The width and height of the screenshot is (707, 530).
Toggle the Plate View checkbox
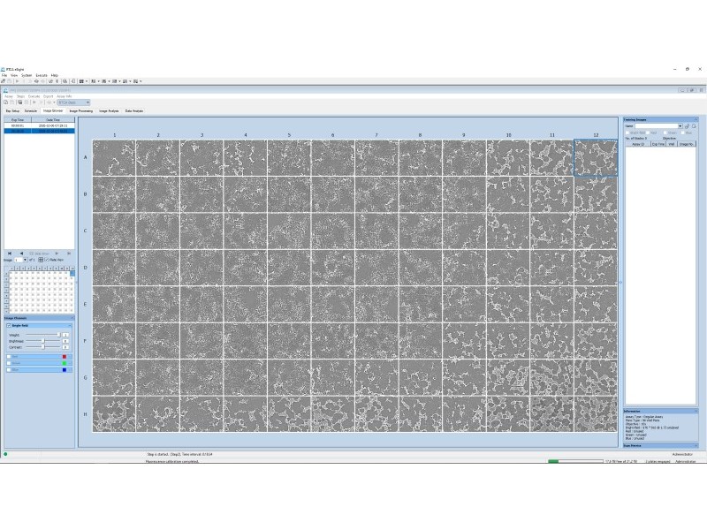[47, 260]
